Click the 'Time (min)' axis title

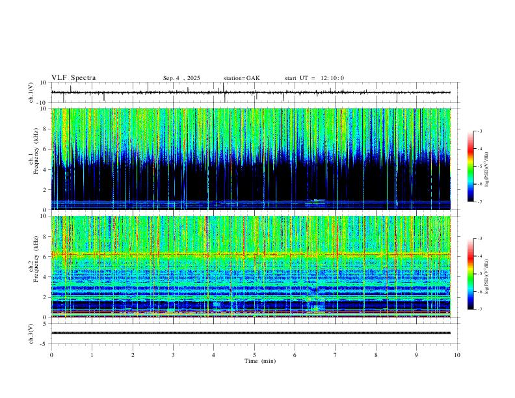[x=260, y=361]
